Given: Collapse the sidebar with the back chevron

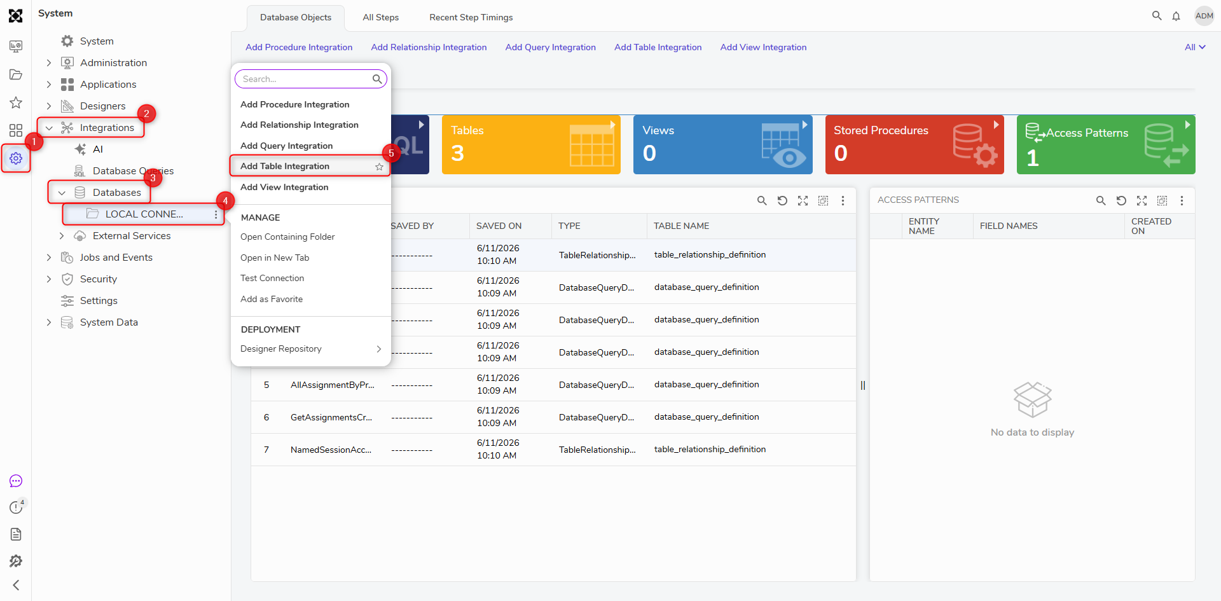Looking at the screenshot, I should pyautogui.click(x=16, y=585).
